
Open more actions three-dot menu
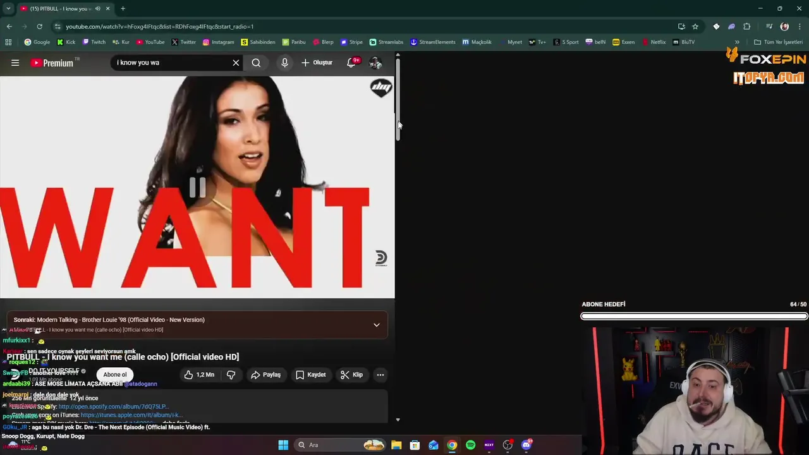click(380, 375)
